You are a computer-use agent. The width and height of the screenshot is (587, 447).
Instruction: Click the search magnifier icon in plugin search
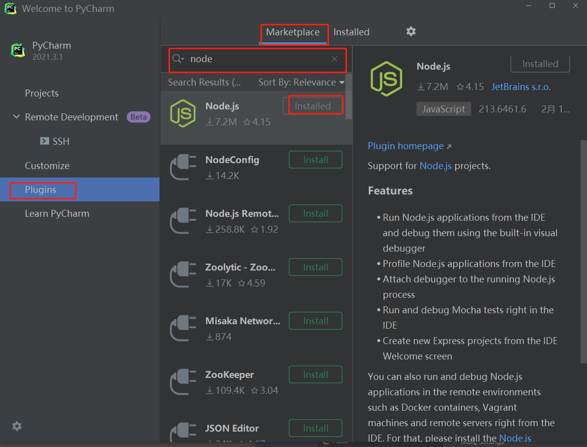[178, 59]
